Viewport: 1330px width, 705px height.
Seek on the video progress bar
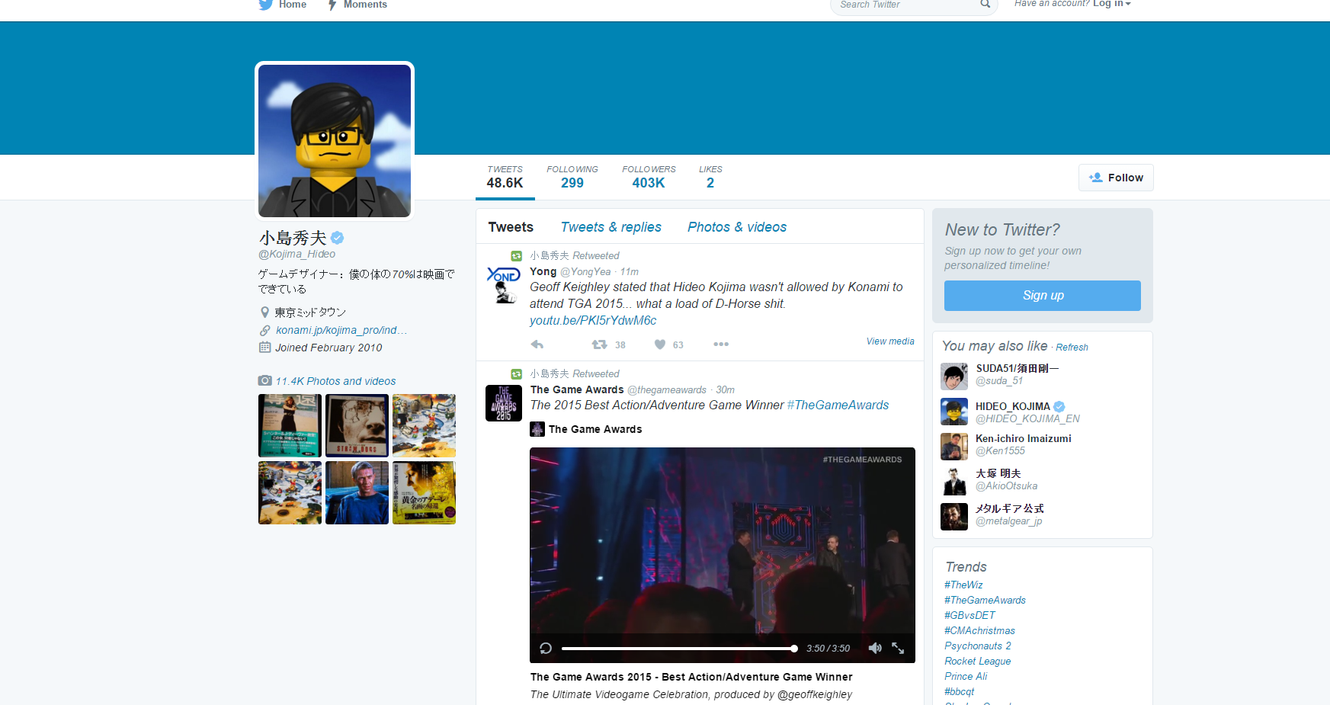pos(679,649)
